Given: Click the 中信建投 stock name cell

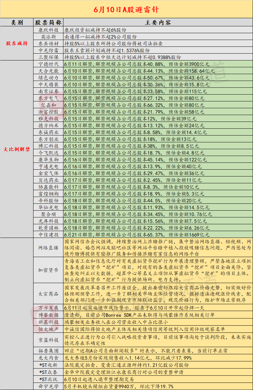Looking at the screenshot, I should click(x=48, y=234).
